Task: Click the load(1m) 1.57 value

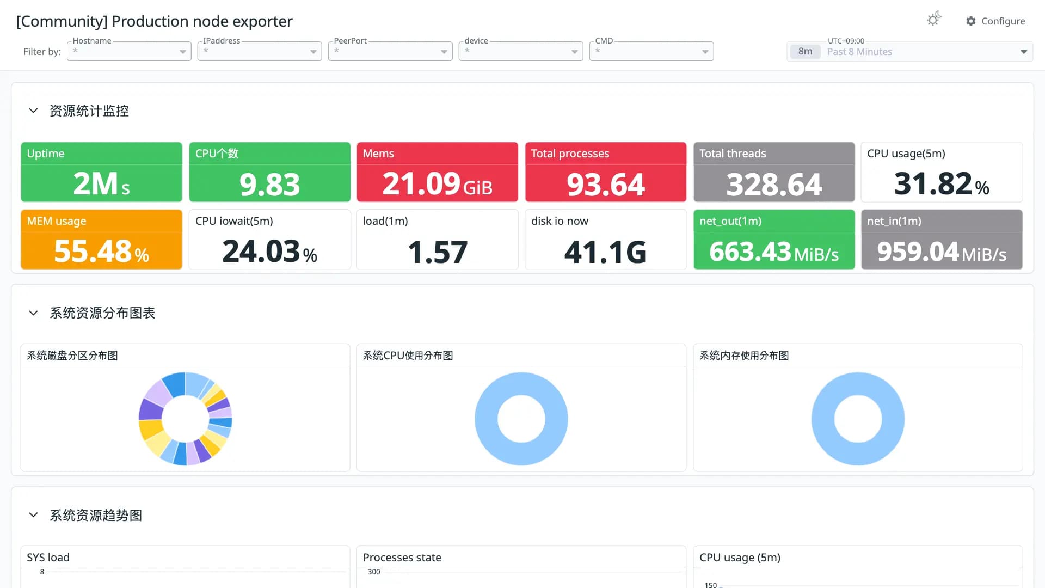Action: pos(437,252)
